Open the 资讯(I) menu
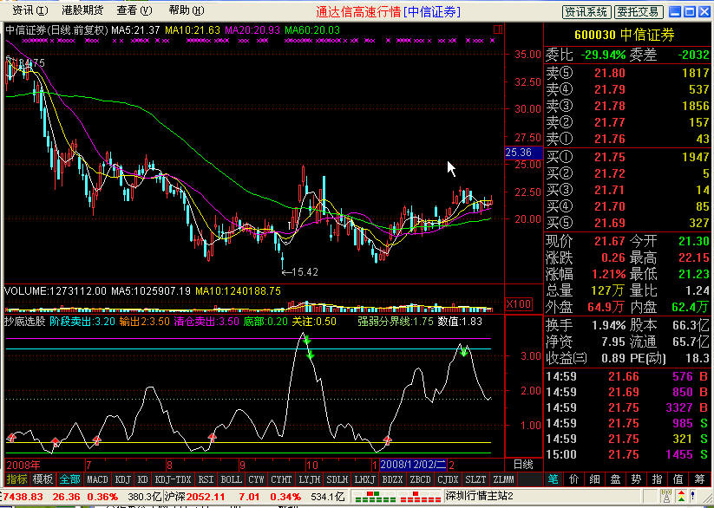 [30, 10]
